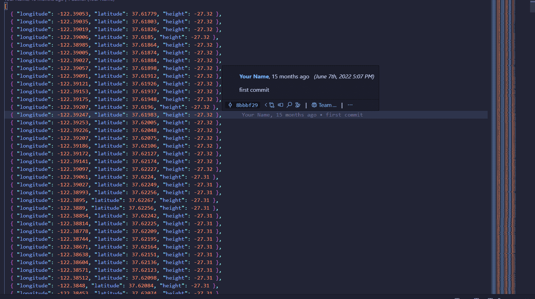Click latitude value 37.62174

[144, 161]
